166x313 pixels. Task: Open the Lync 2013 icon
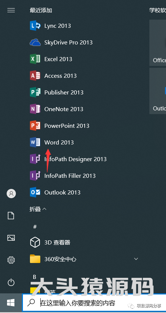pos(35,26)
